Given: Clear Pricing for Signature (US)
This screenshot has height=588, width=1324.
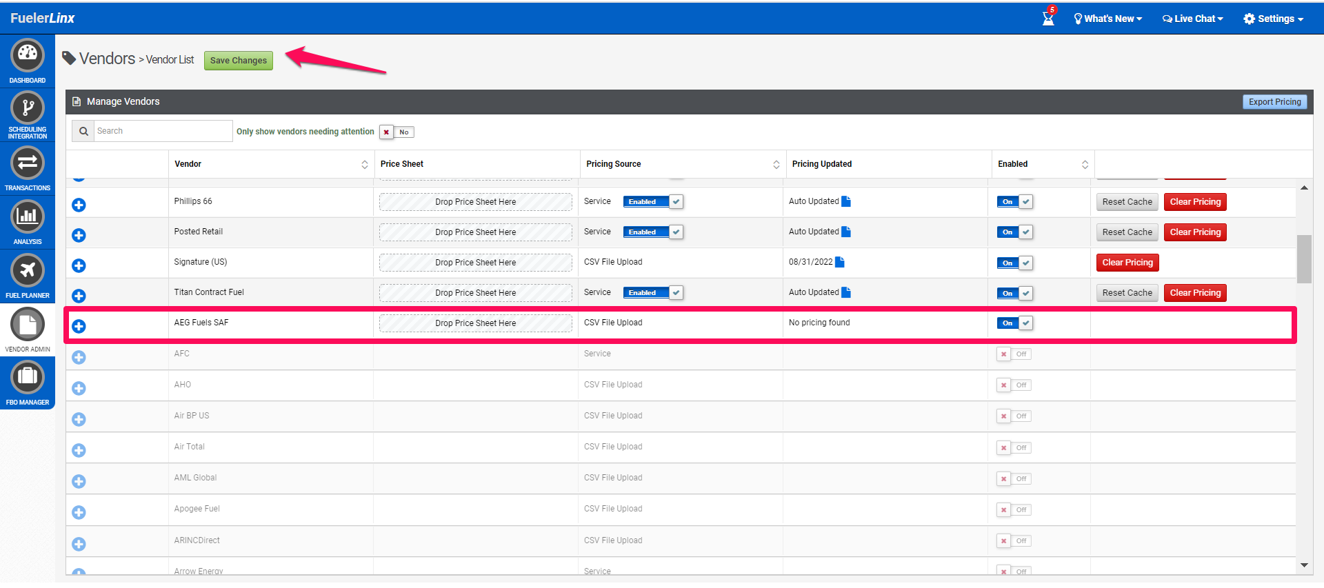Looking at the screenshot, I should pyautogui.click(x=1127, y=263).
